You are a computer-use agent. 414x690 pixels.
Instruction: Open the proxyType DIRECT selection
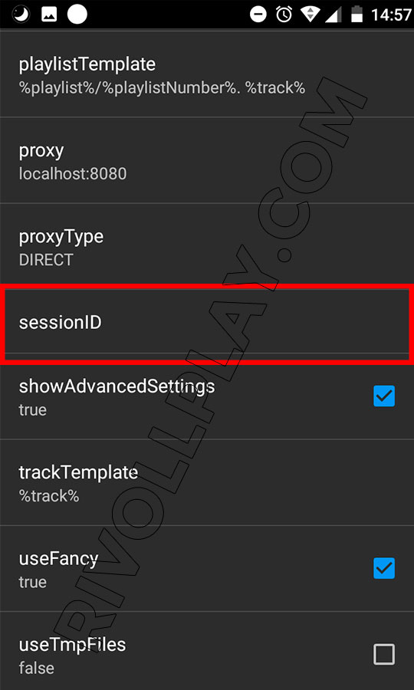207,246
